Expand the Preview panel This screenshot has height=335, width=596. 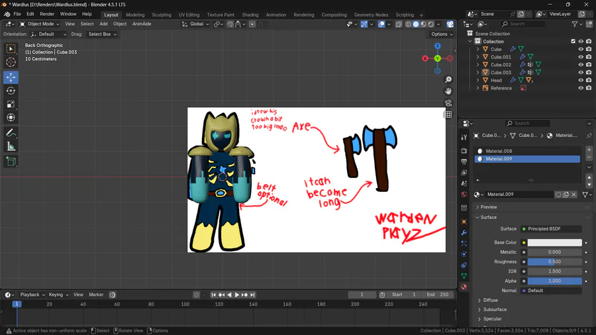[489, 207]
